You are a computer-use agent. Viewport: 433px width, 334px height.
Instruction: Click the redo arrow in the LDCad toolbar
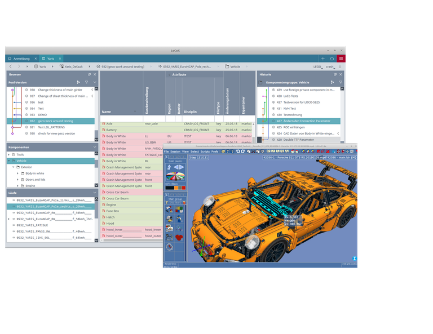243,152
